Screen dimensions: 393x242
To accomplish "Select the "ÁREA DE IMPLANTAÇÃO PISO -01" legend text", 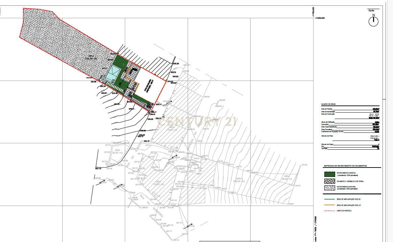I will click(x=349, y=205).
